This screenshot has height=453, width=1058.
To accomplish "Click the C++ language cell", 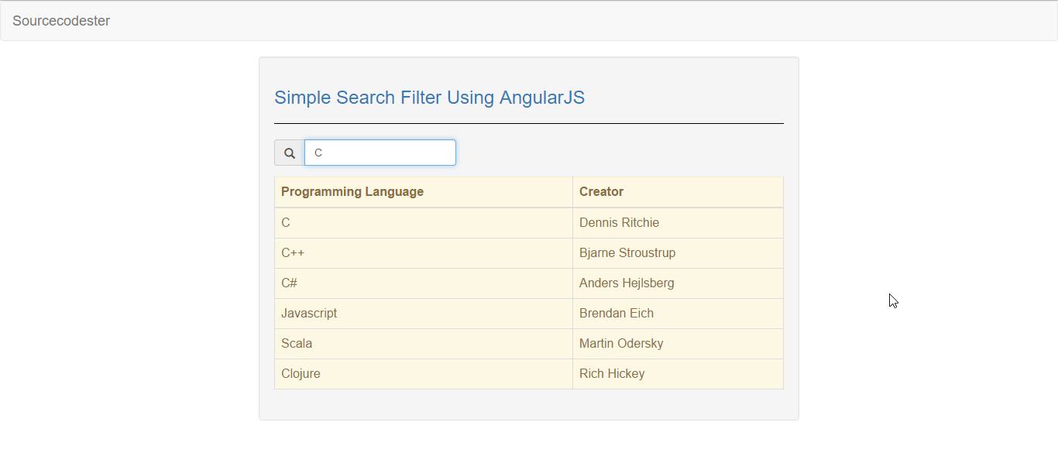I will pos(424,253).
